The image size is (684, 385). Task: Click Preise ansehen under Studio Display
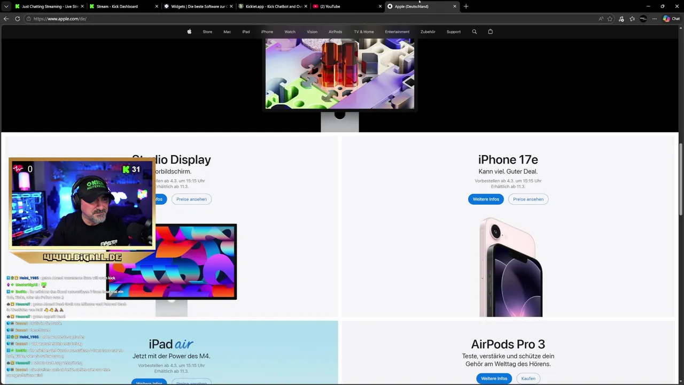191,199
